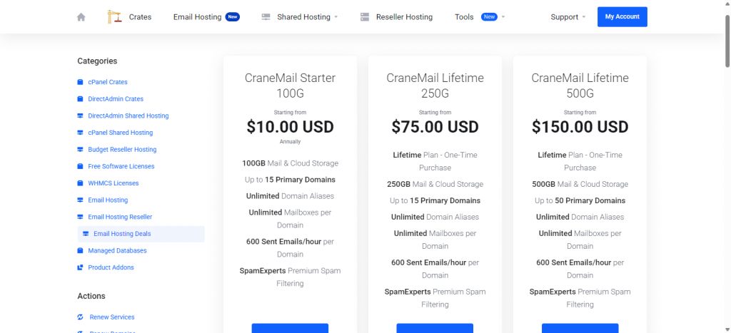Click Free Software Licenses link
The height and width of the screenshot is (333, 731).
121,166
